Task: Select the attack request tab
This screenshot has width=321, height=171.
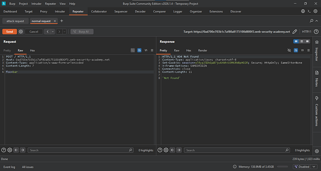Action: click(x=15, y=21)
